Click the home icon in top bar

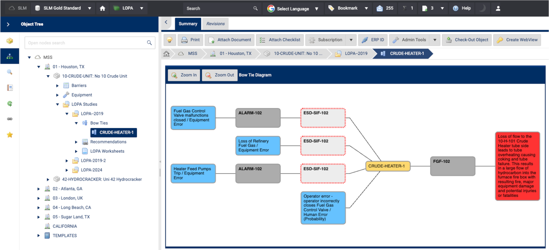(x=102, y=8)
